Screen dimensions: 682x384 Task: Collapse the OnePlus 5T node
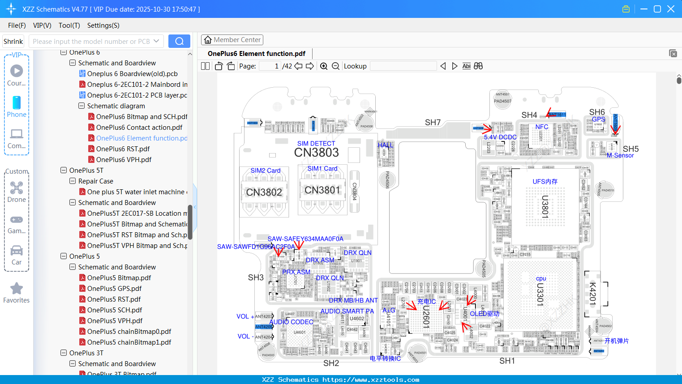(64, 171)
